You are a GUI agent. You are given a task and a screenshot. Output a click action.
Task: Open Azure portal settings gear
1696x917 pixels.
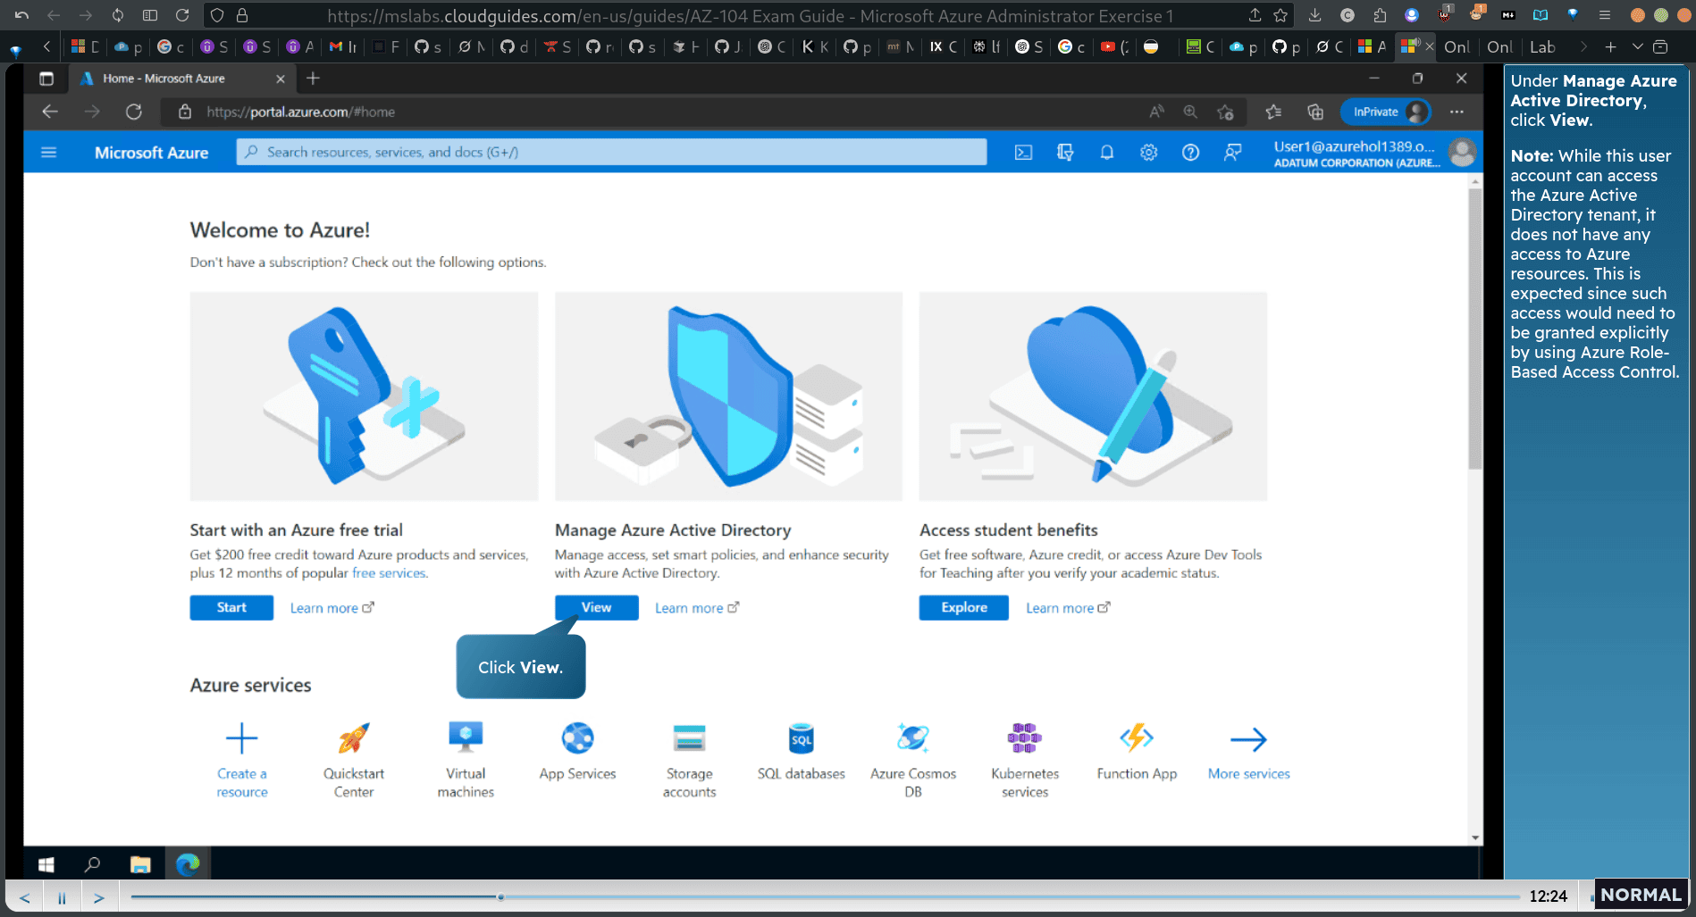click(1148, 153)
